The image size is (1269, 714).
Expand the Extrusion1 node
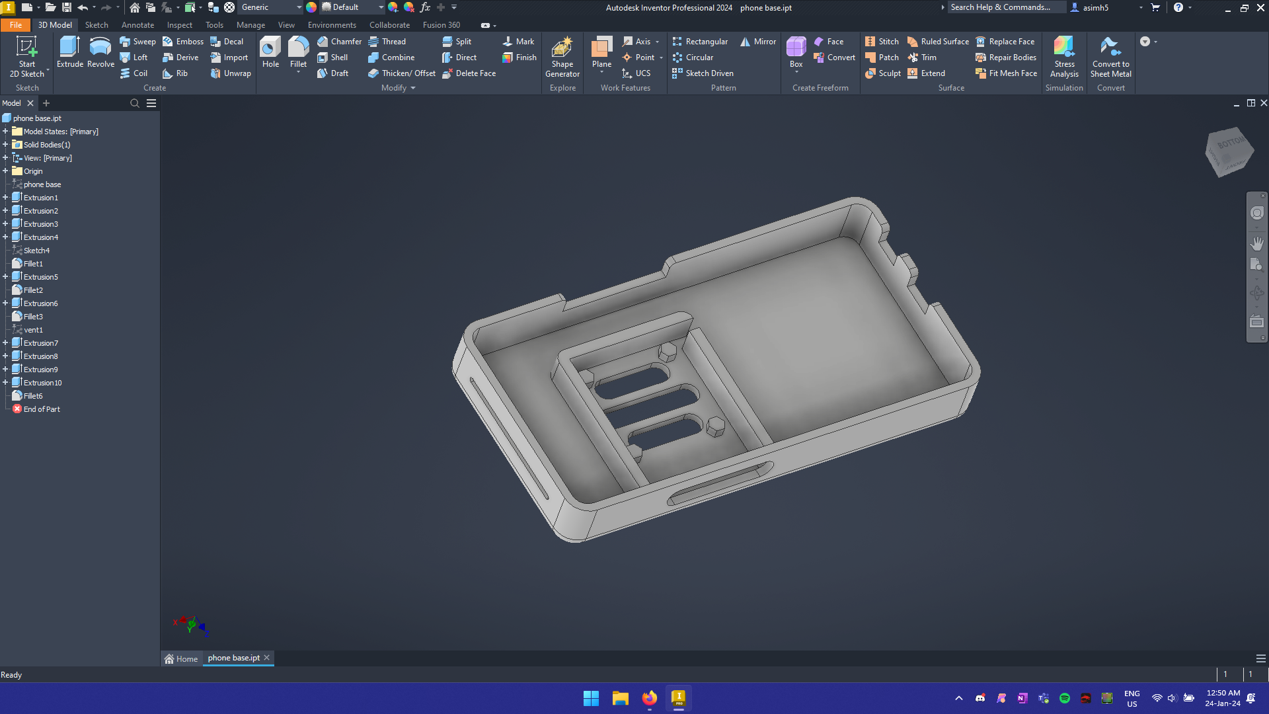pyautogui.click(x=5, y=198)
